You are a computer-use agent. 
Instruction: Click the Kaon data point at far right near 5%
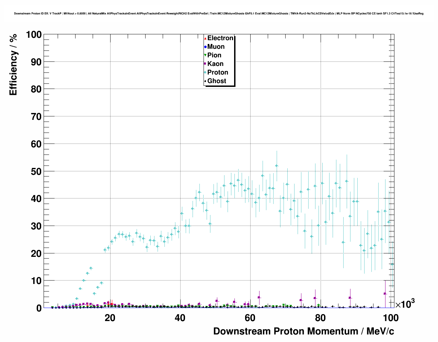point(385,294)
